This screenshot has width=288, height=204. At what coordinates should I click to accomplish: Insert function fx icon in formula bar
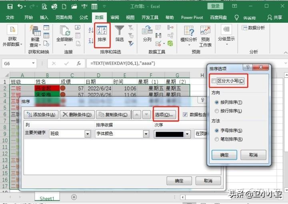[79, 63]
